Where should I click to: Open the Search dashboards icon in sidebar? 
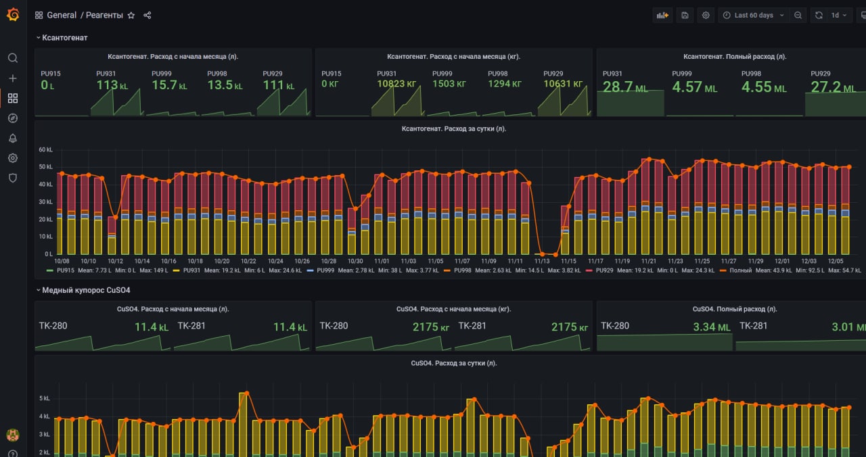12,58
